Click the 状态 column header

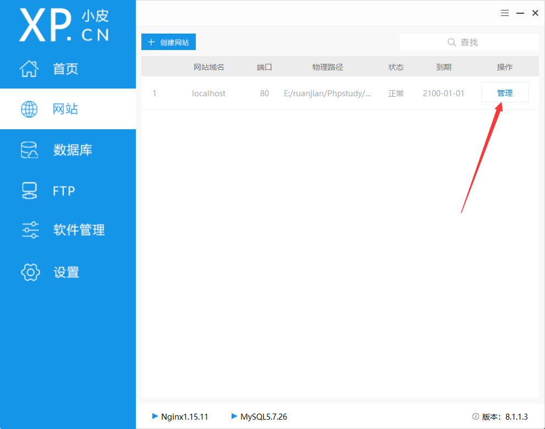(396, 67)
